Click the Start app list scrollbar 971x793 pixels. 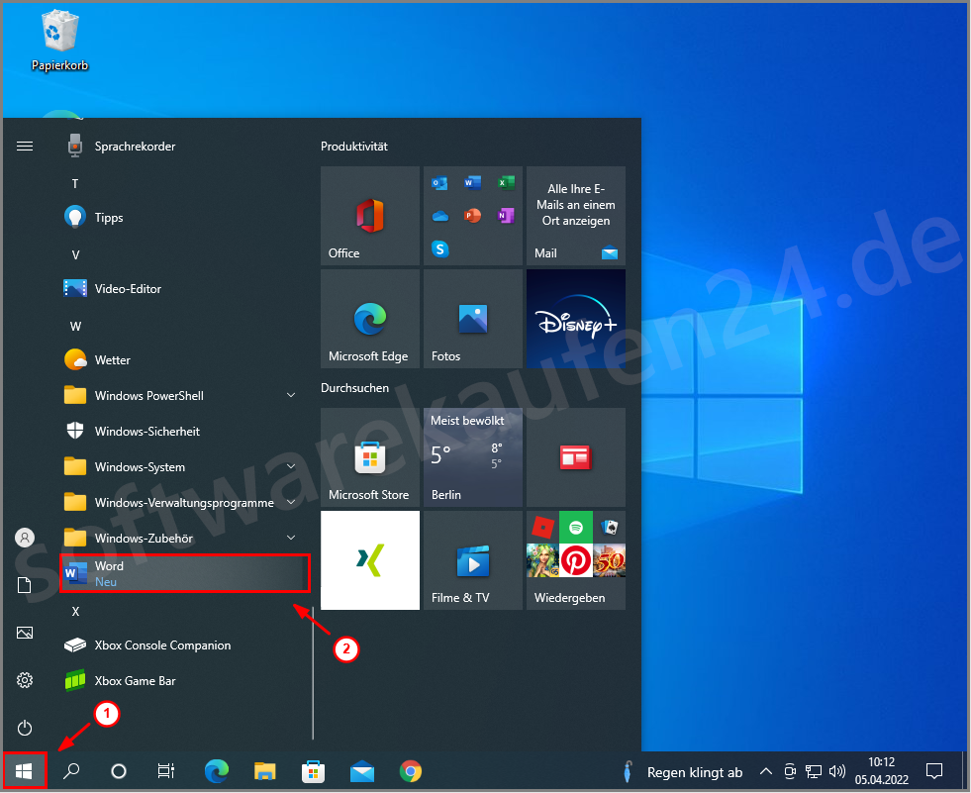(313, 672)
